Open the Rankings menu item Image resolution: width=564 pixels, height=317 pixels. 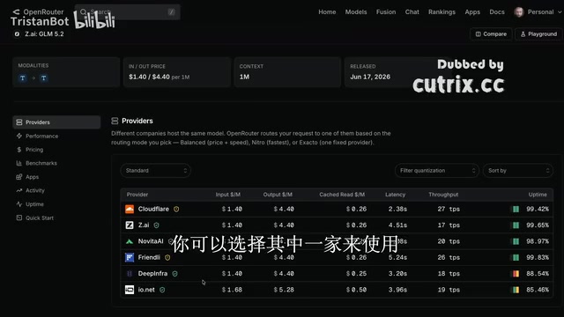pyautogui.click(x=442, y=11)
